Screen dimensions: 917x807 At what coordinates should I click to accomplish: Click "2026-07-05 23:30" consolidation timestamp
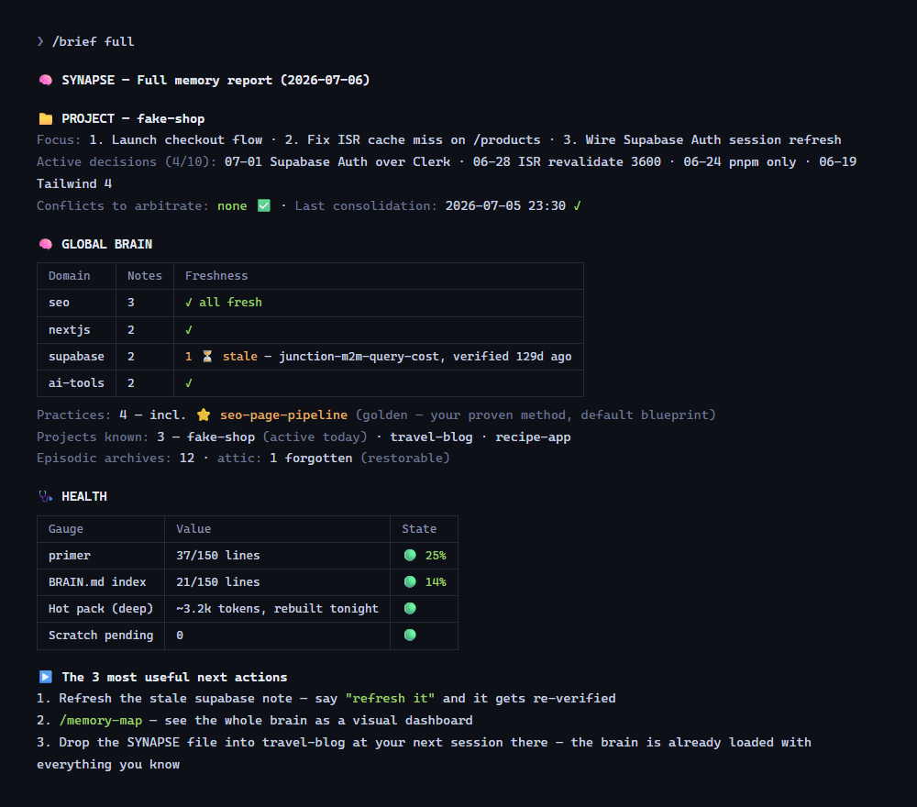point(505,205)
